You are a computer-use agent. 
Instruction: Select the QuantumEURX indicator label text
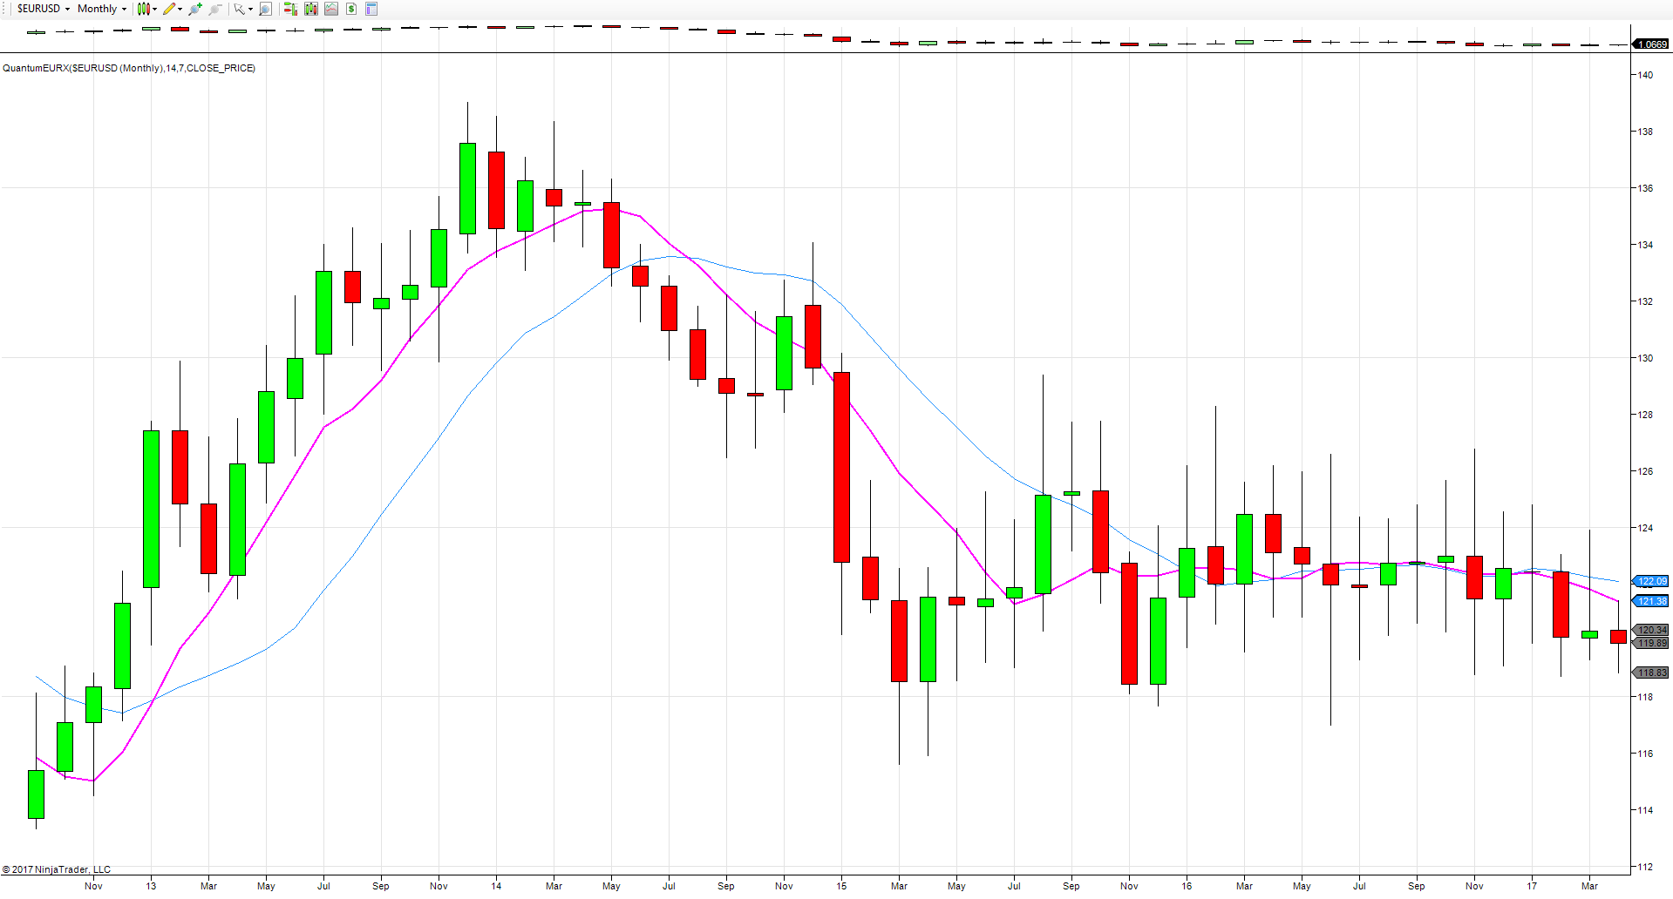click(129, 68)
